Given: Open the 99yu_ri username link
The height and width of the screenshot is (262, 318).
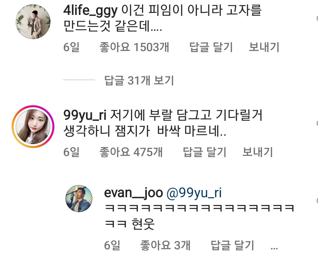Looking at the screenshot, I should tap(85, 115).
